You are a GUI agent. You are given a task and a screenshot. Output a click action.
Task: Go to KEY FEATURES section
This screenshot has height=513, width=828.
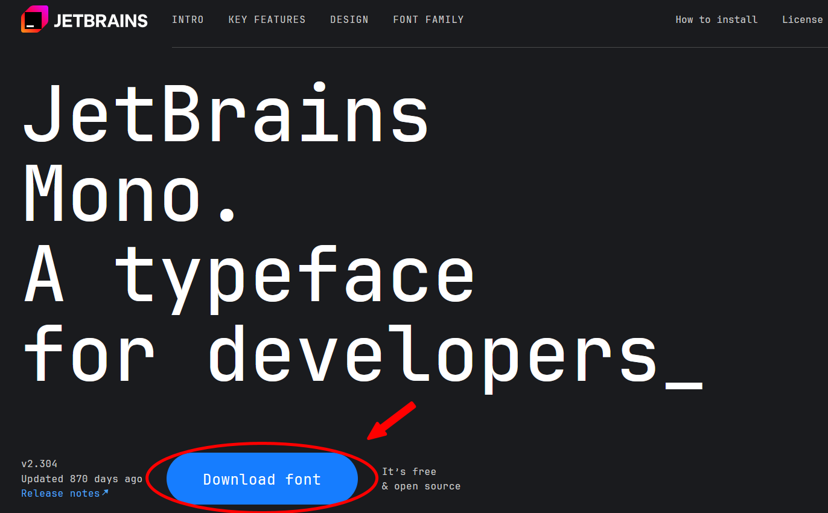point(267,19)
